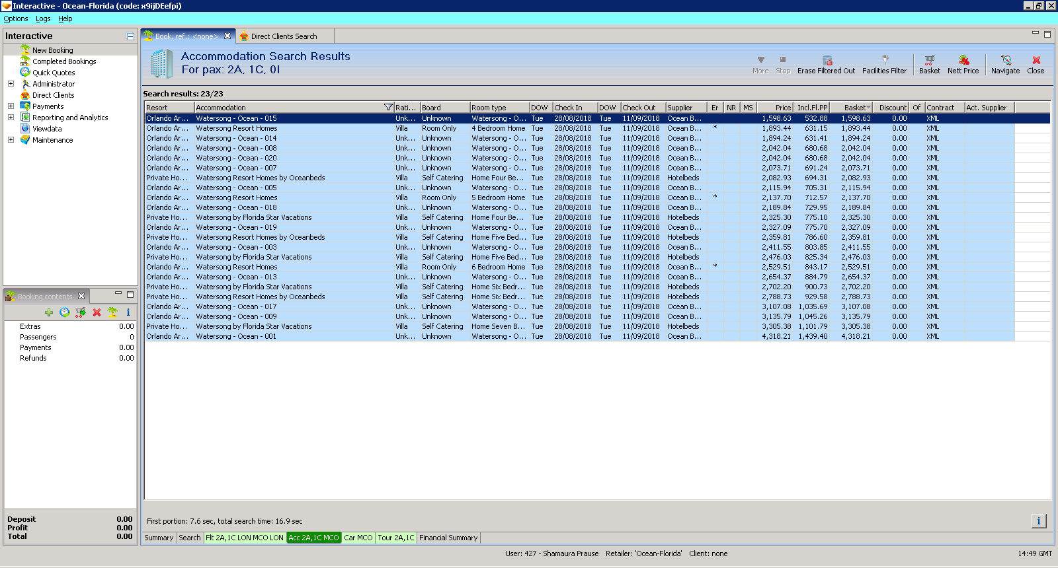Select Watersong - Ocean - 008 result

pyautogui.click(x=579, y=148)
